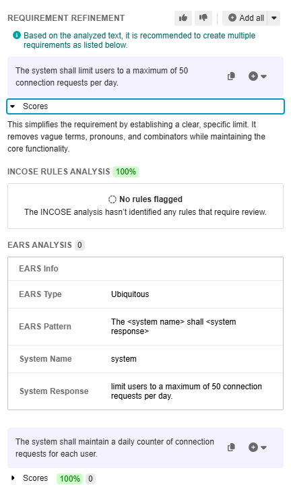This screenshot has height=489, width=291.
Task: Click the plus icon on the first requirement
Action: point(253,76)
